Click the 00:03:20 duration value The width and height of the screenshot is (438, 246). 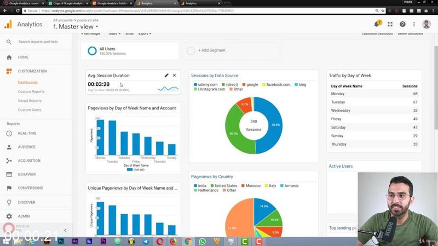[x=99, y=84]
